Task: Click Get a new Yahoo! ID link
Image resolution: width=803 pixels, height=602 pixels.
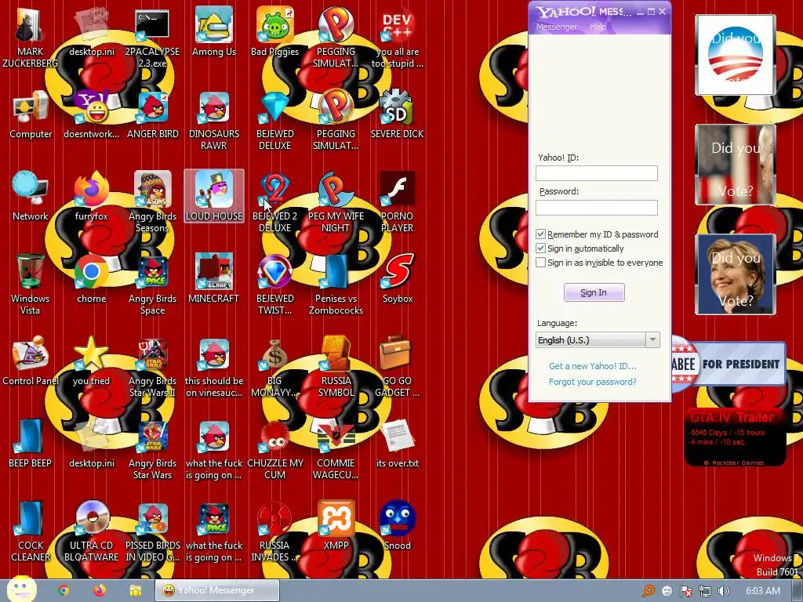Action: click(593, 366)
